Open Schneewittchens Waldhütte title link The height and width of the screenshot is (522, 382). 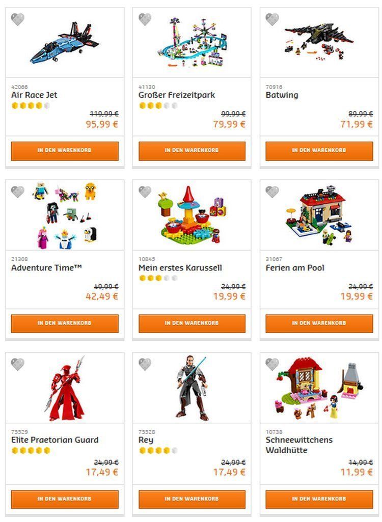(299, 445)
